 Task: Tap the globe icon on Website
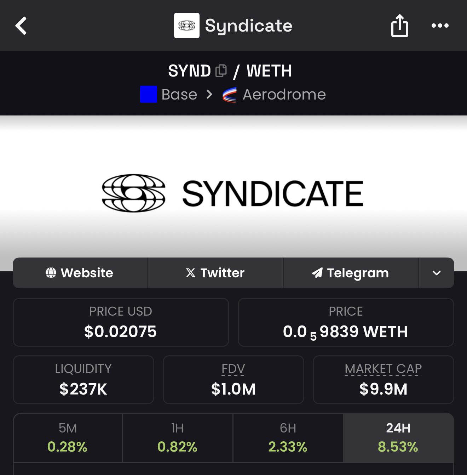coord(51,273)
